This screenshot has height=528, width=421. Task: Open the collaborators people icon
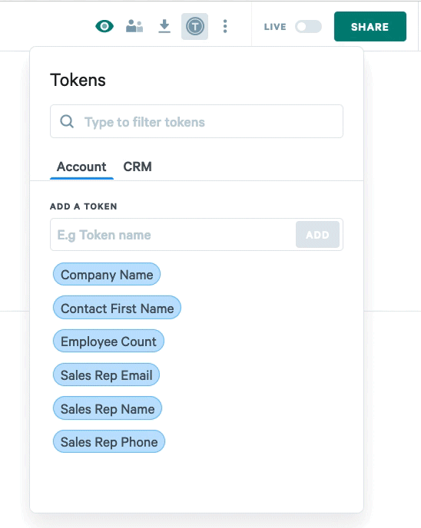coord(134,26)
